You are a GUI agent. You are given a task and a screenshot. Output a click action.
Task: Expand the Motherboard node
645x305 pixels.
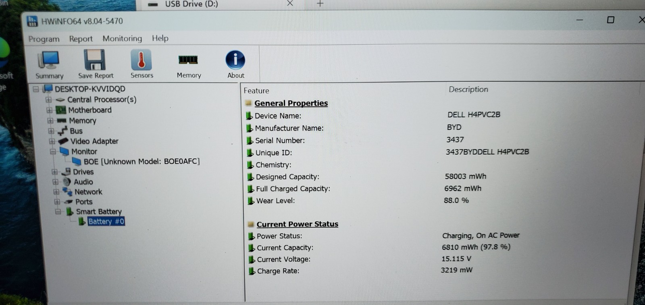[49, 110]
